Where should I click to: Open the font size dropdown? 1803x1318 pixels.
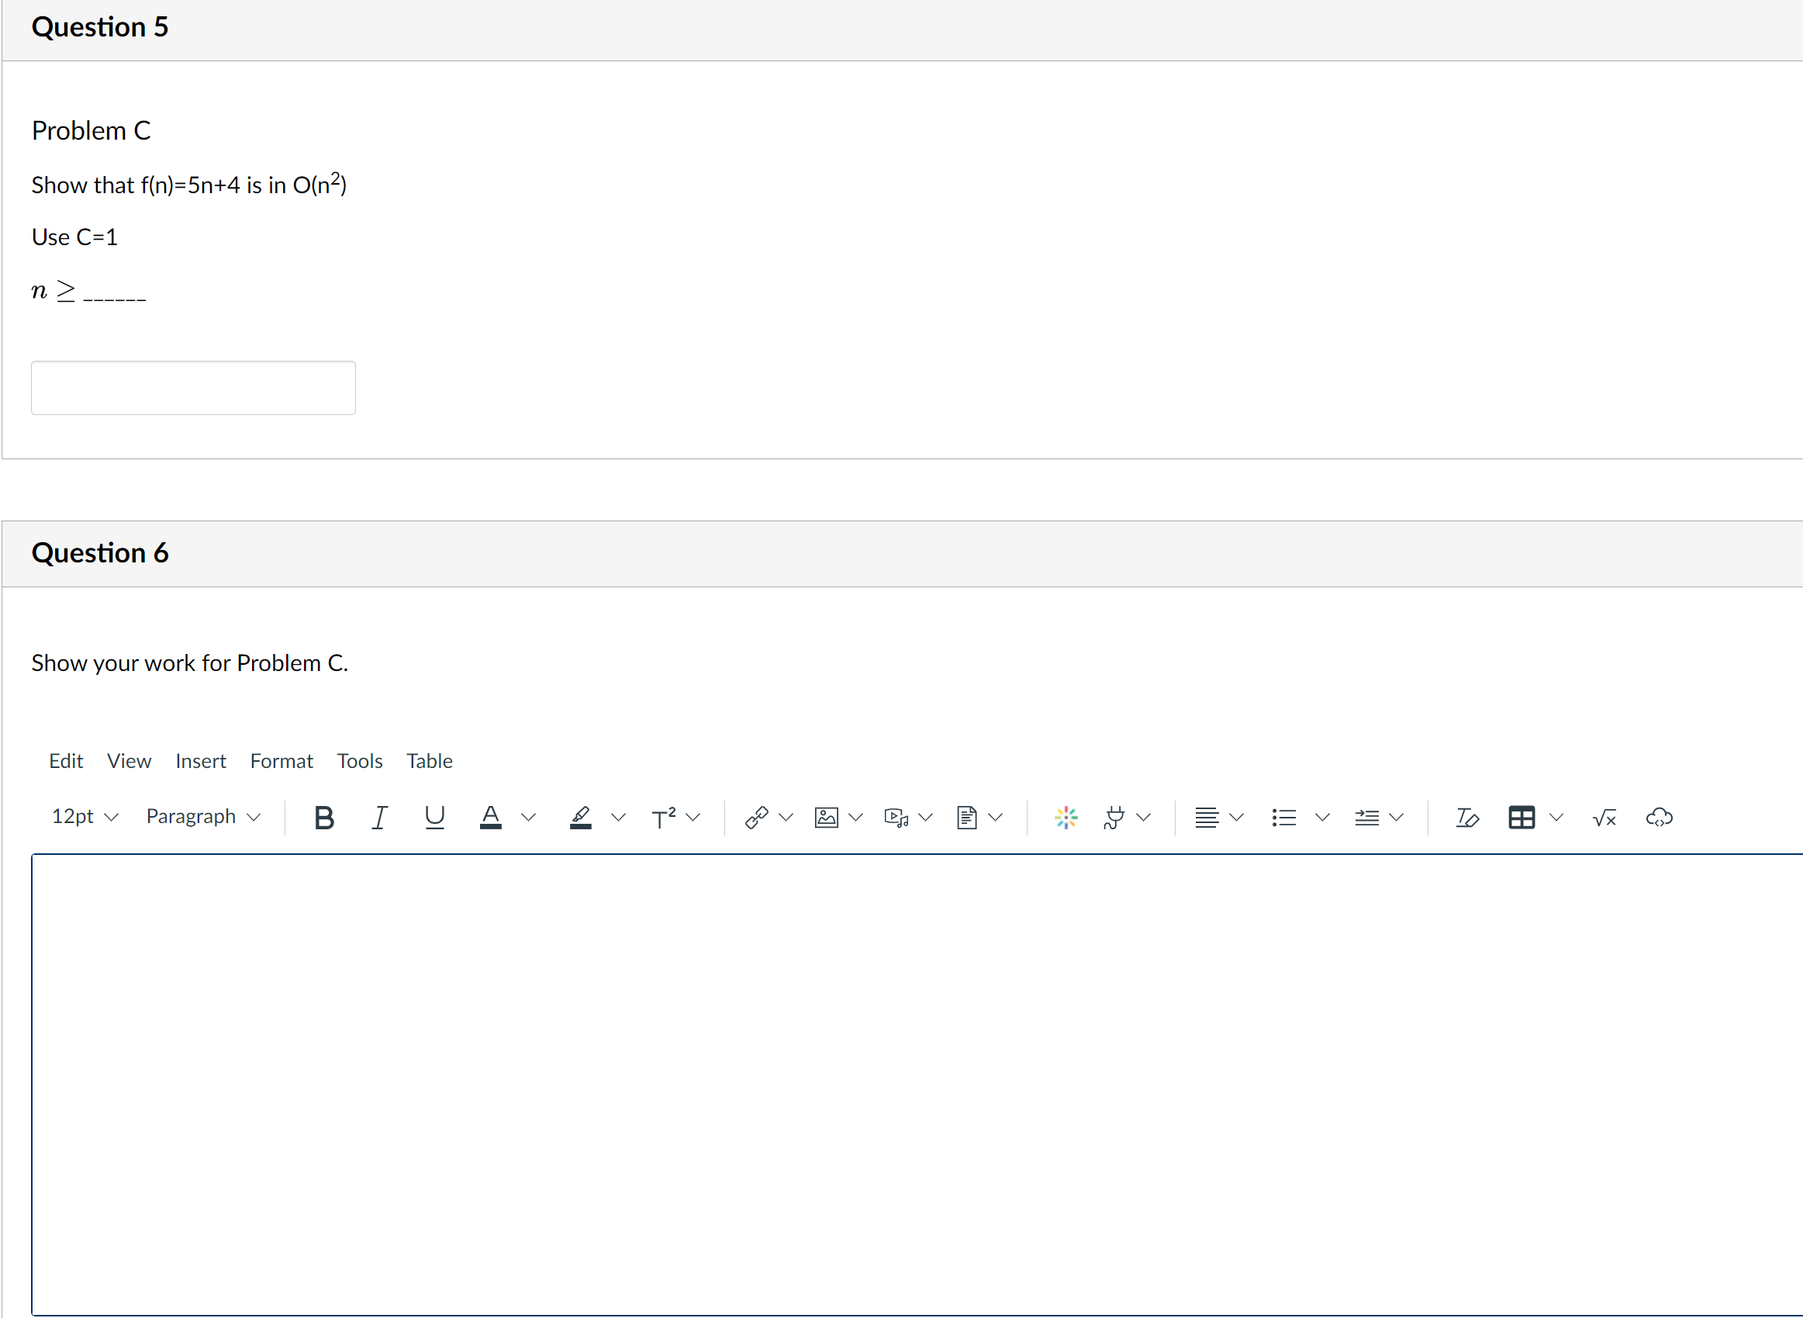(84, 817)
